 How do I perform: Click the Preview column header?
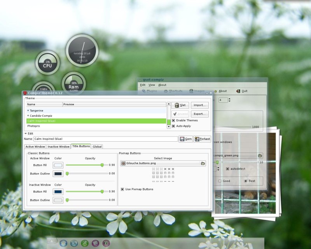click(x=114, y=104)
